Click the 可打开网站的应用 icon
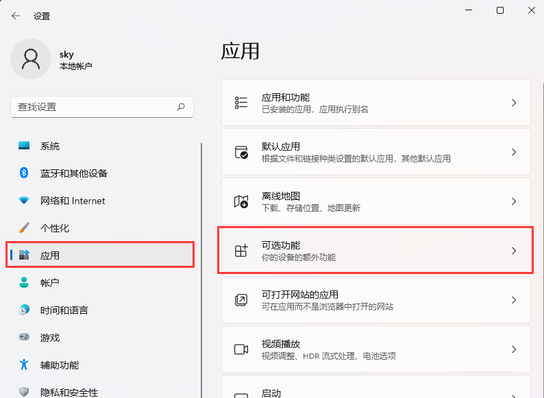Viewport: 544px width, 398px height. click(241, 300)
